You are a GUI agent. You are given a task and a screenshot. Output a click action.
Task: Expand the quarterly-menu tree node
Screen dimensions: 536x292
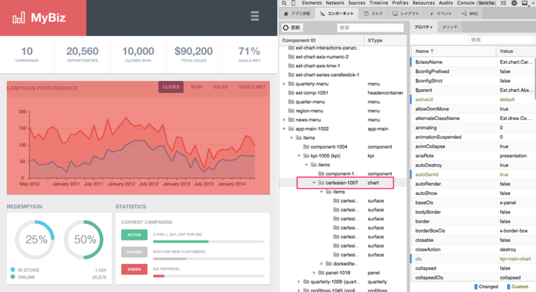click(x=284, y=84)
